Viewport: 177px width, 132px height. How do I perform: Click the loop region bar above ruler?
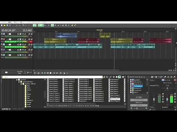[100, 30]
